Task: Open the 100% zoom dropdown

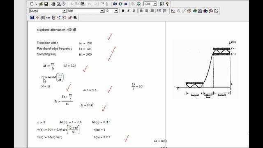Action: 155,4
